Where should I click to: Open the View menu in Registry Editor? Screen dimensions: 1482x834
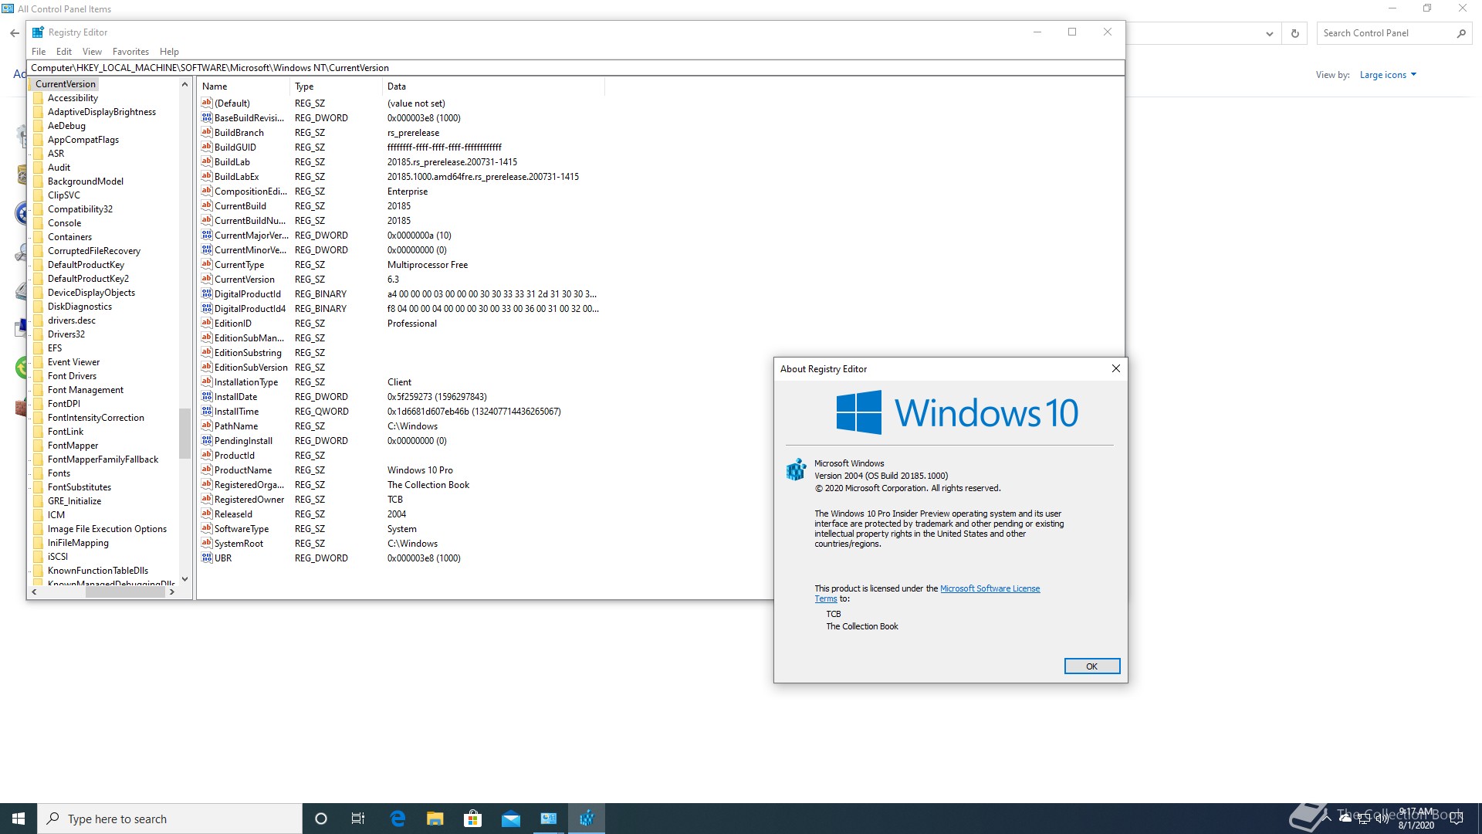click(x=92, y=52)
